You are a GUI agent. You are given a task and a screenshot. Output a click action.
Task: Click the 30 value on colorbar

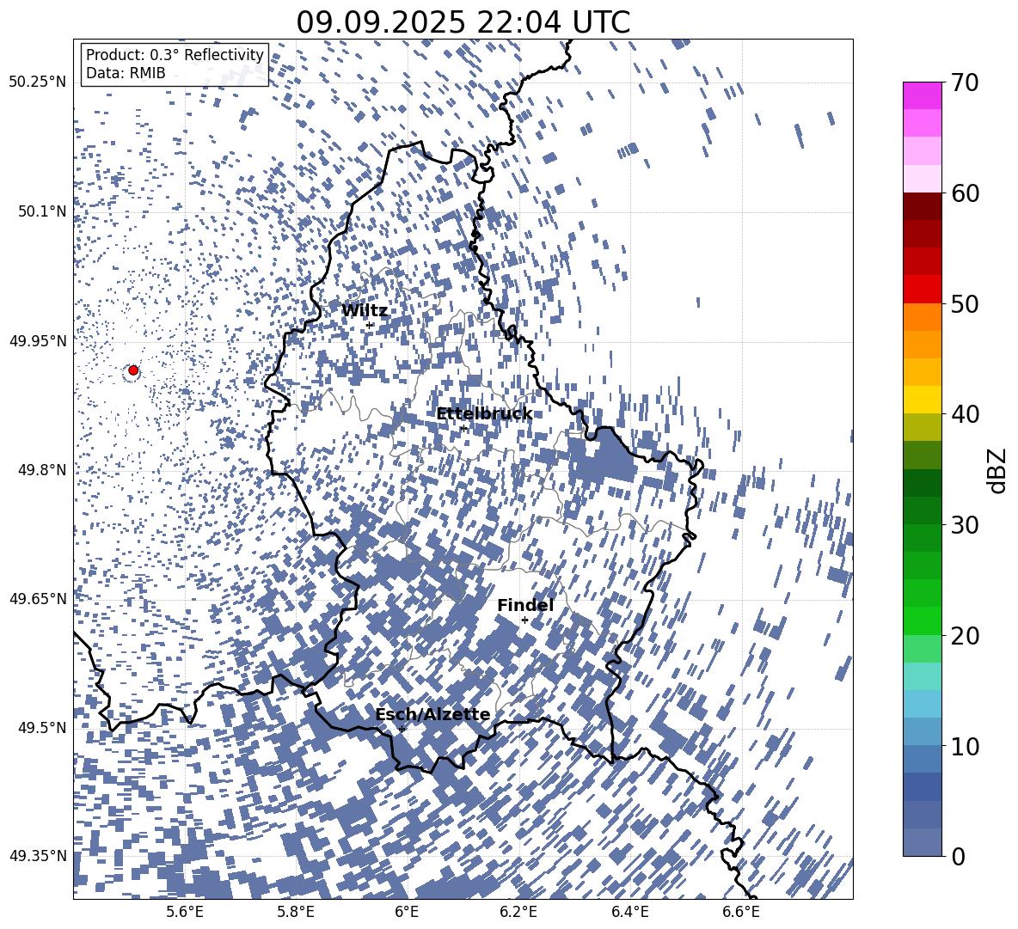coord(965,525)
